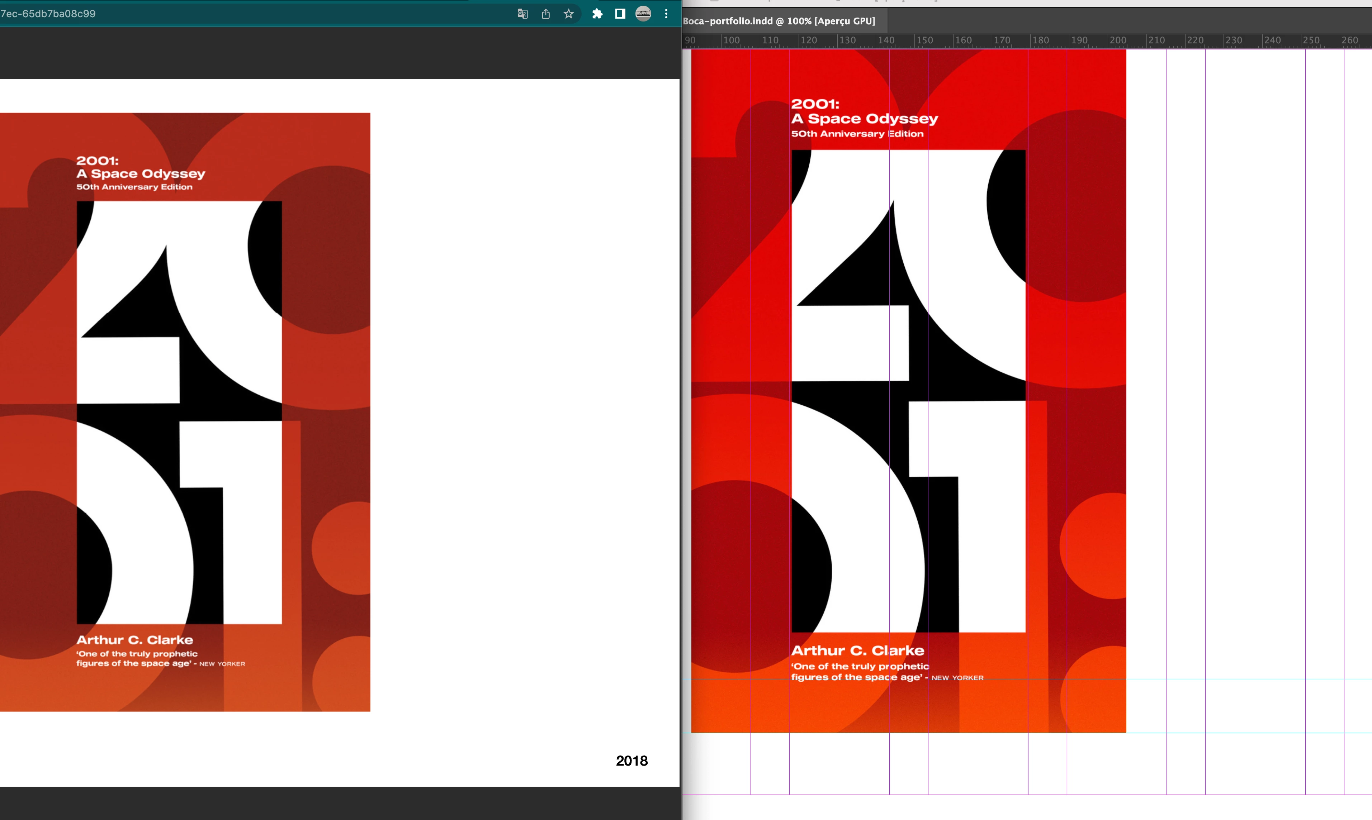Screen dimensions: 1372x820
Task: Click the share page icon
Action: click(x=545, y=14)
